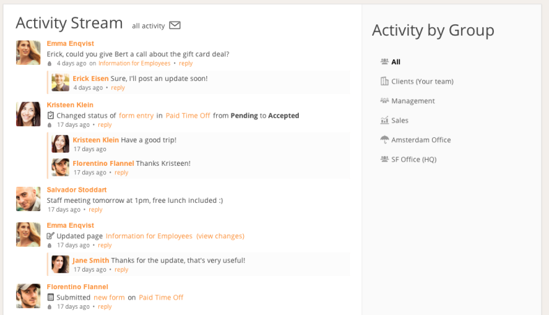Select the All group icon
Image resolution: width=549 pixels, height=315 pixels.
tap(385, 61)
